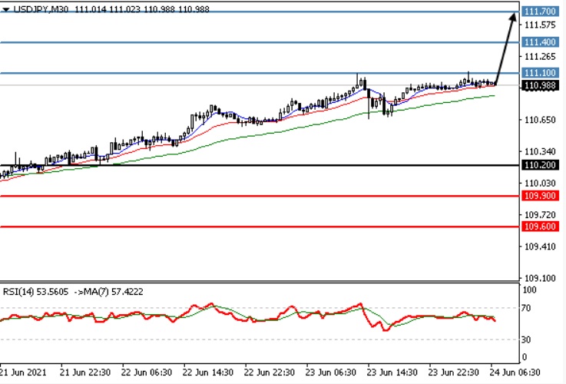Click the 110.650 price axis value
566x384 pixels.
[540, 120]
